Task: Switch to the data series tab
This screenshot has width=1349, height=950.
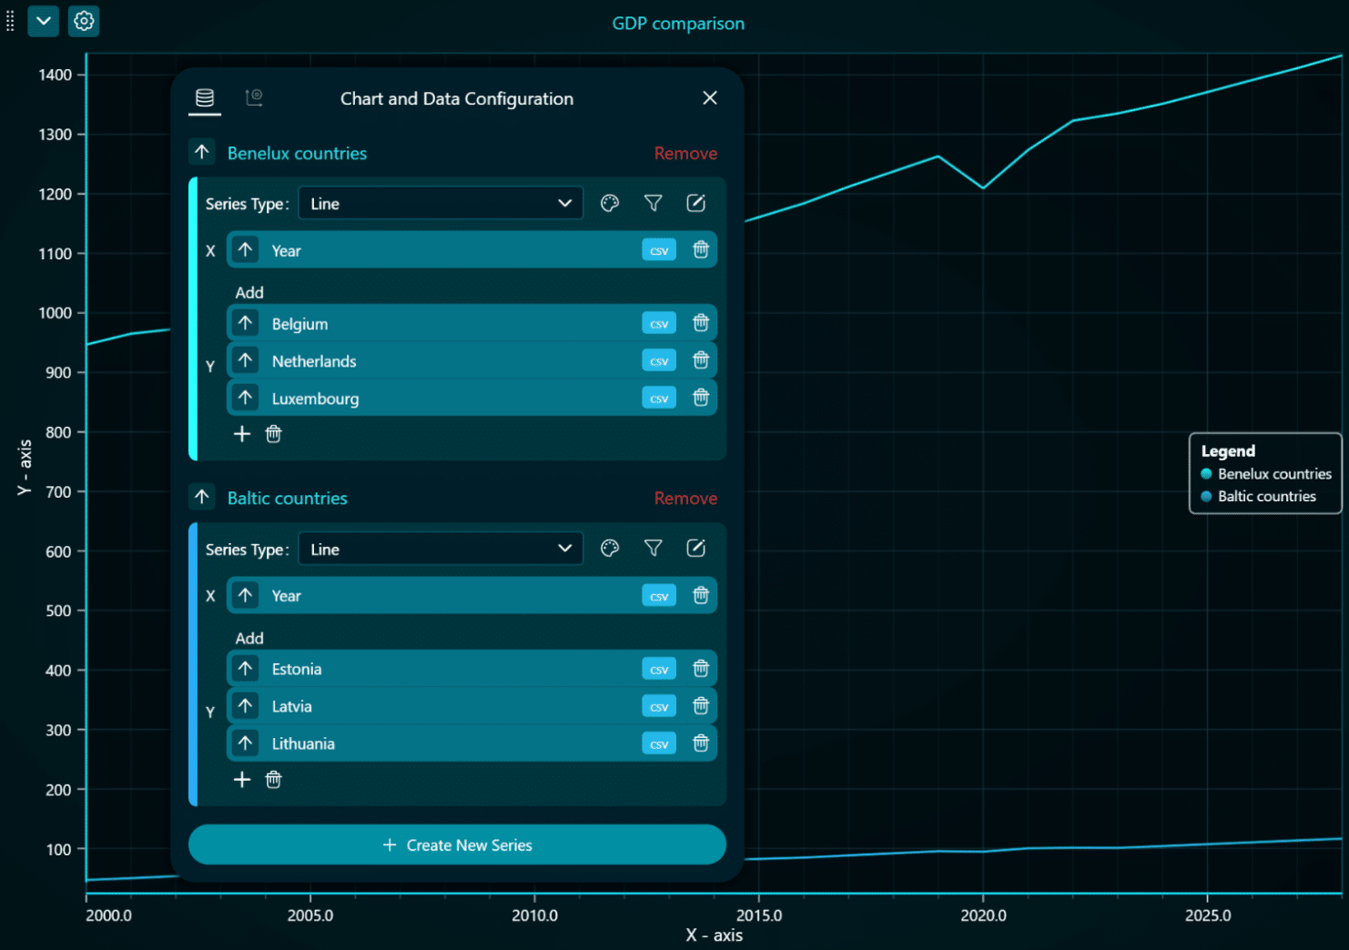Action: tap(205, 98)
